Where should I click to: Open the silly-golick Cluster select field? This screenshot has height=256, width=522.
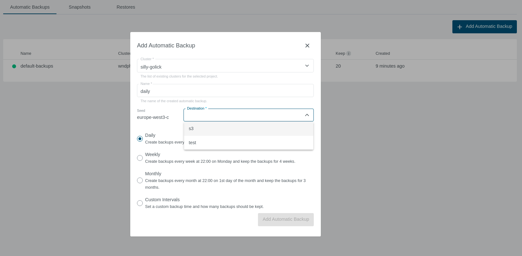pos(218,67)
